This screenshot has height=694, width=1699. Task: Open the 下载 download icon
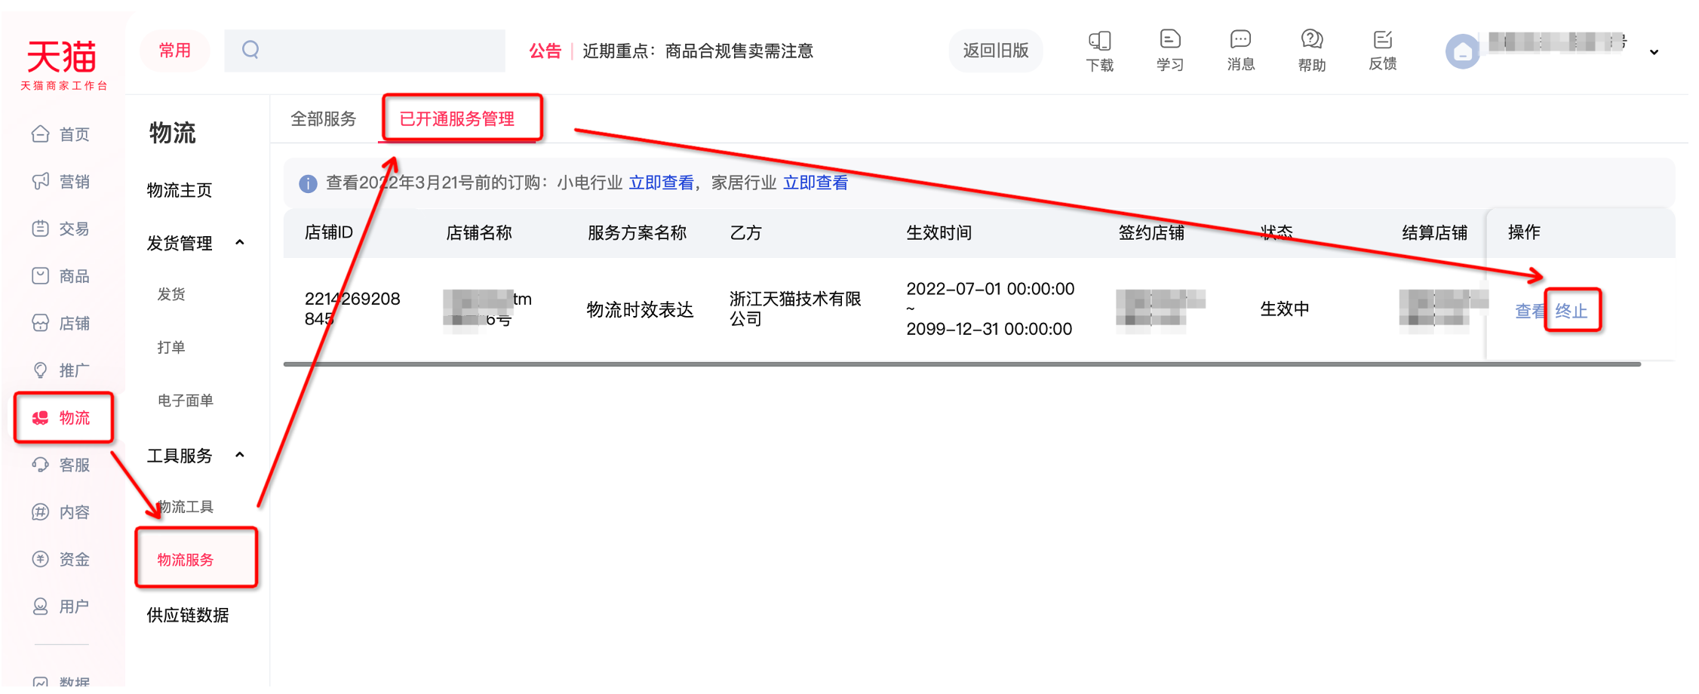tap(1099, 51)
